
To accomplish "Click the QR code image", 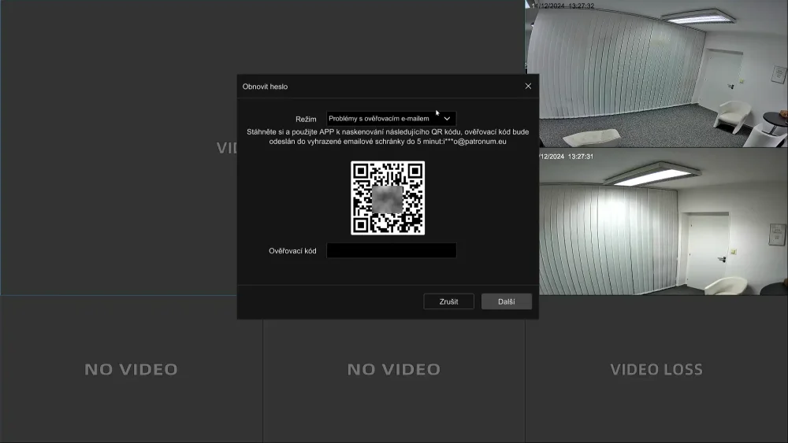I will (x=388, y=198).
